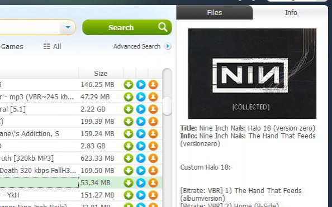Sort results by Size column
Viewport: 332px width, 207px height.
tap(101, 73)
